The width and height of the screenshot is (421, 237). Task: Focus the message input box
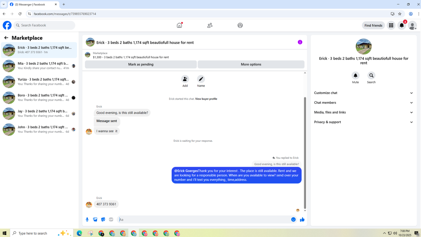[204, 219]
